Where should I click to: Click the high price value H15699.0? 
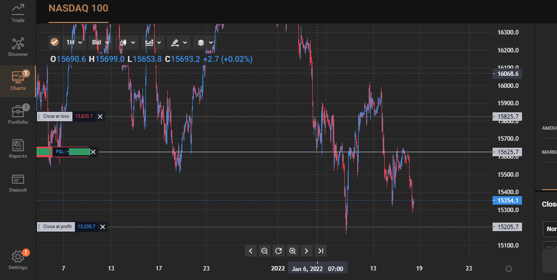[106, 59]
